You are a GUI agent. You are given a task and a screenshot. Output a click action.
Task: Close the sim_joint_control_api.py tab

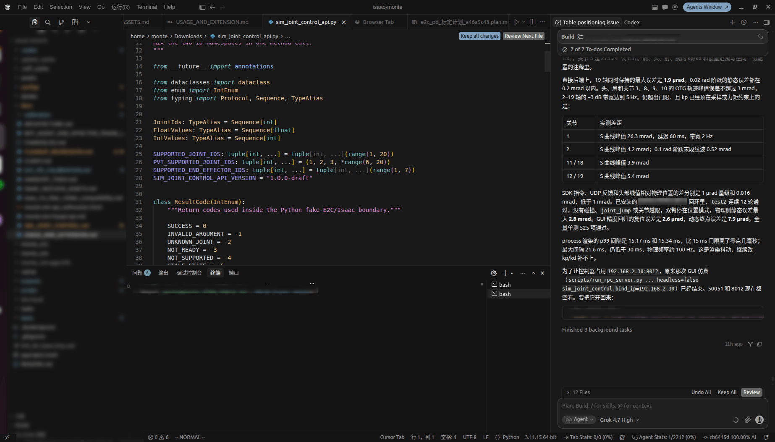(344, 22)
